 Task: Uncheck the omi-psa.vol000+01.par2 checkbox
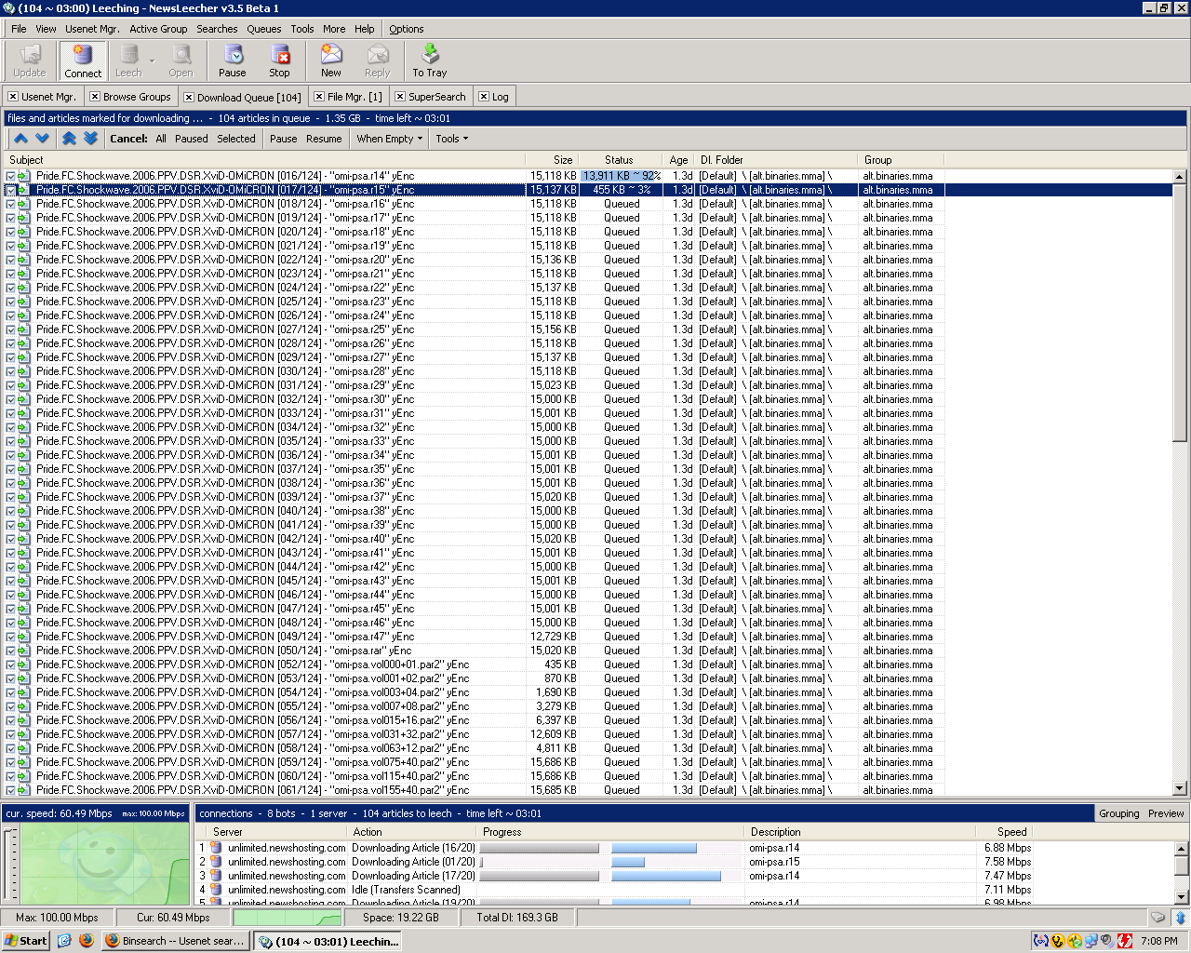tap(11, 664)
